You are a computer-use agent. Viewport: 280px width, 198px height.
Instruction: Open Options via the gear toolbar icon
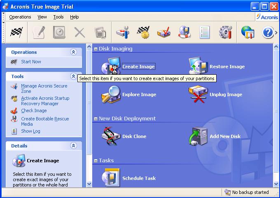[x=225, y=32]
